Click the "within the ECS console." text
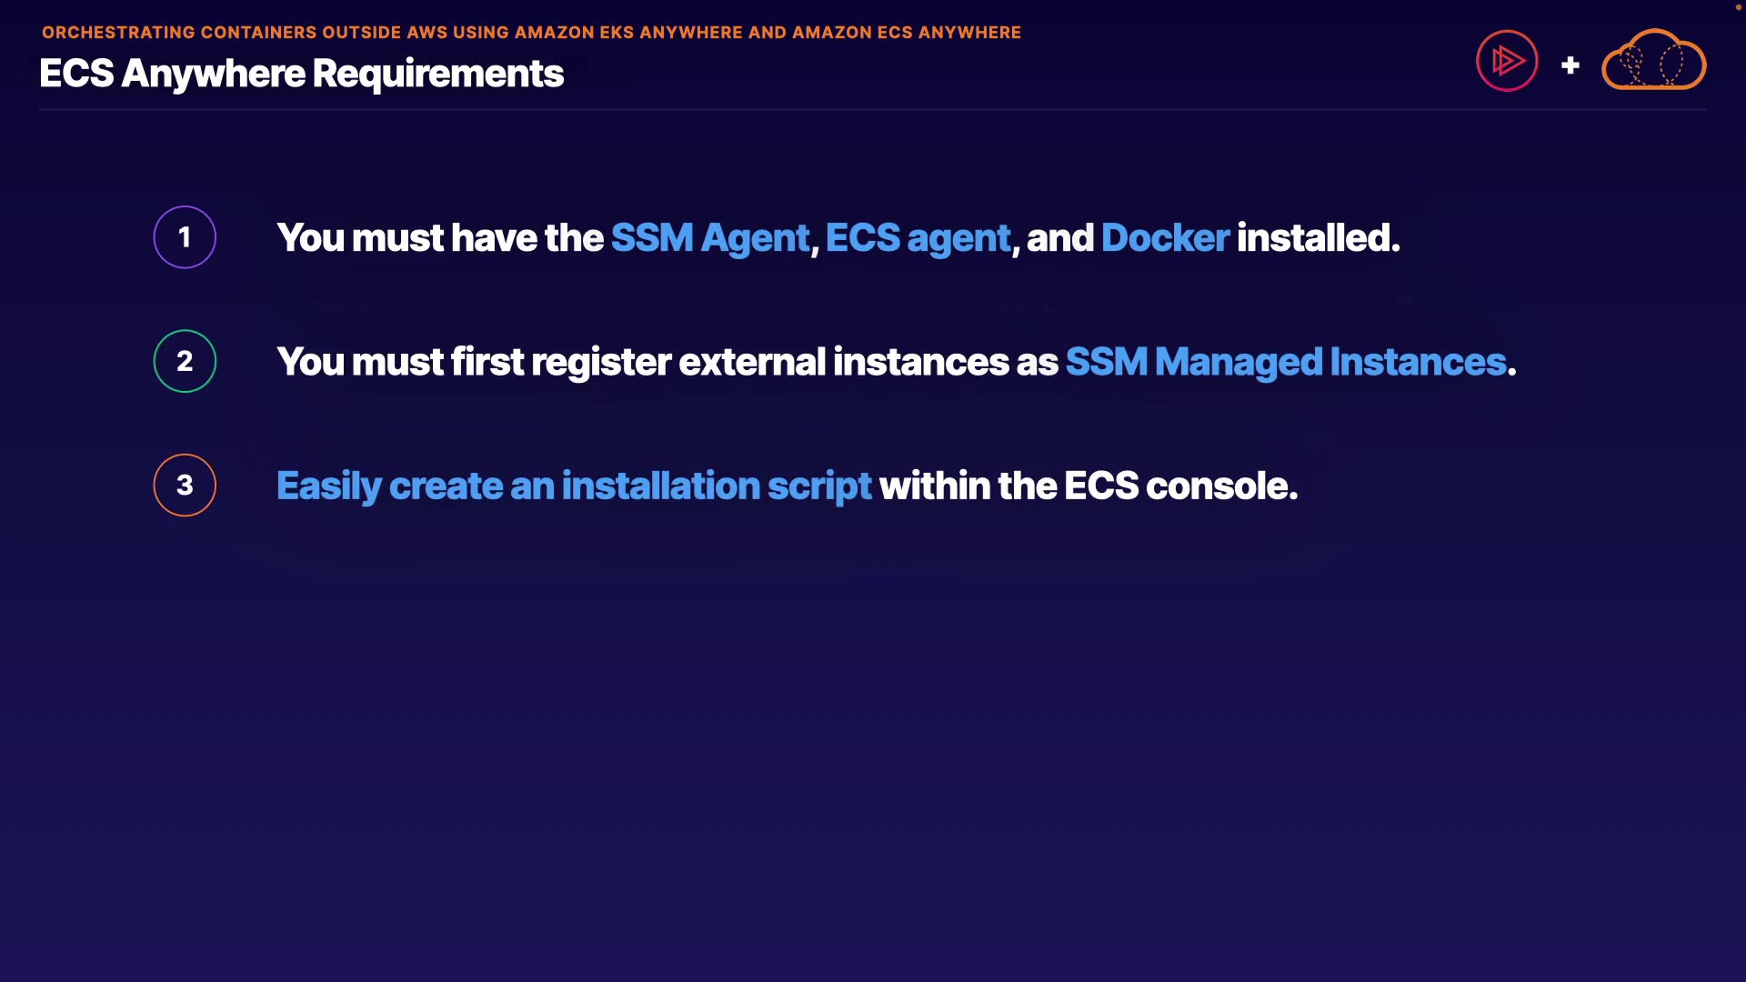 [x=1088, y=486]
